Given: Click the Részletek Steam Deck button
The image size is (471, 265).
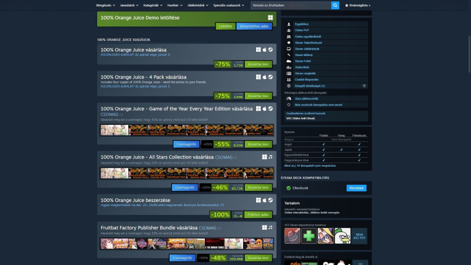Looking at the screenshot, I should point(356,188).
